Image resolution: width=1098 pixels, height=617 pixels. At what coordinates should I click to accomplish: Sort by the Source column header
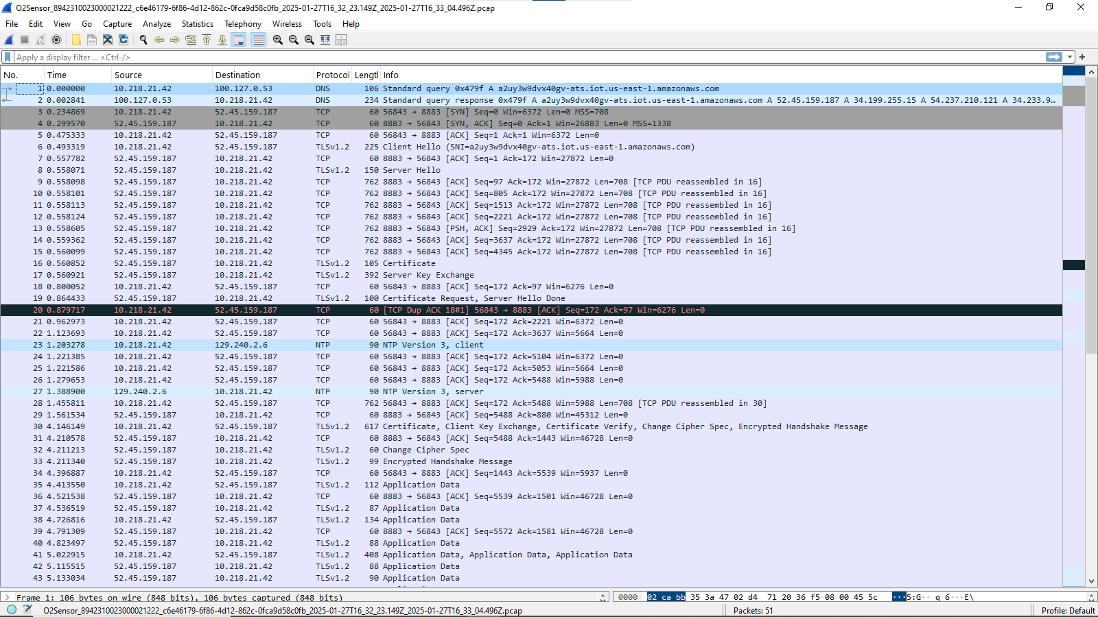pos(162,75)
